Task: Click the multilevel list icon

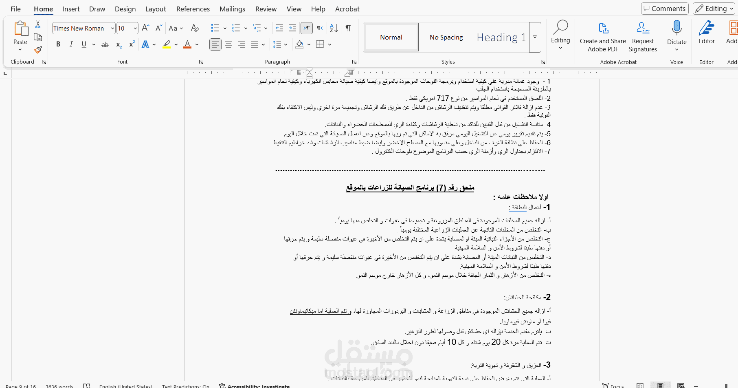Action: click(x=257, y=28)
